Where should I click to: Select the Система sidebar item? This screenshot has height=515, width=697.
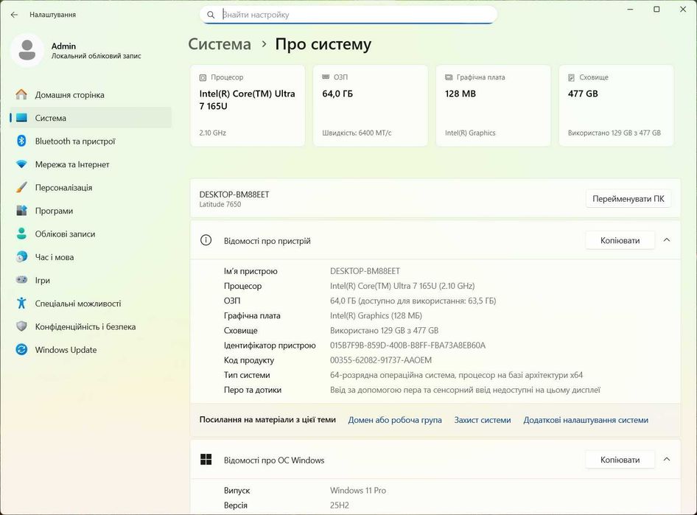(x=91, y=118)
